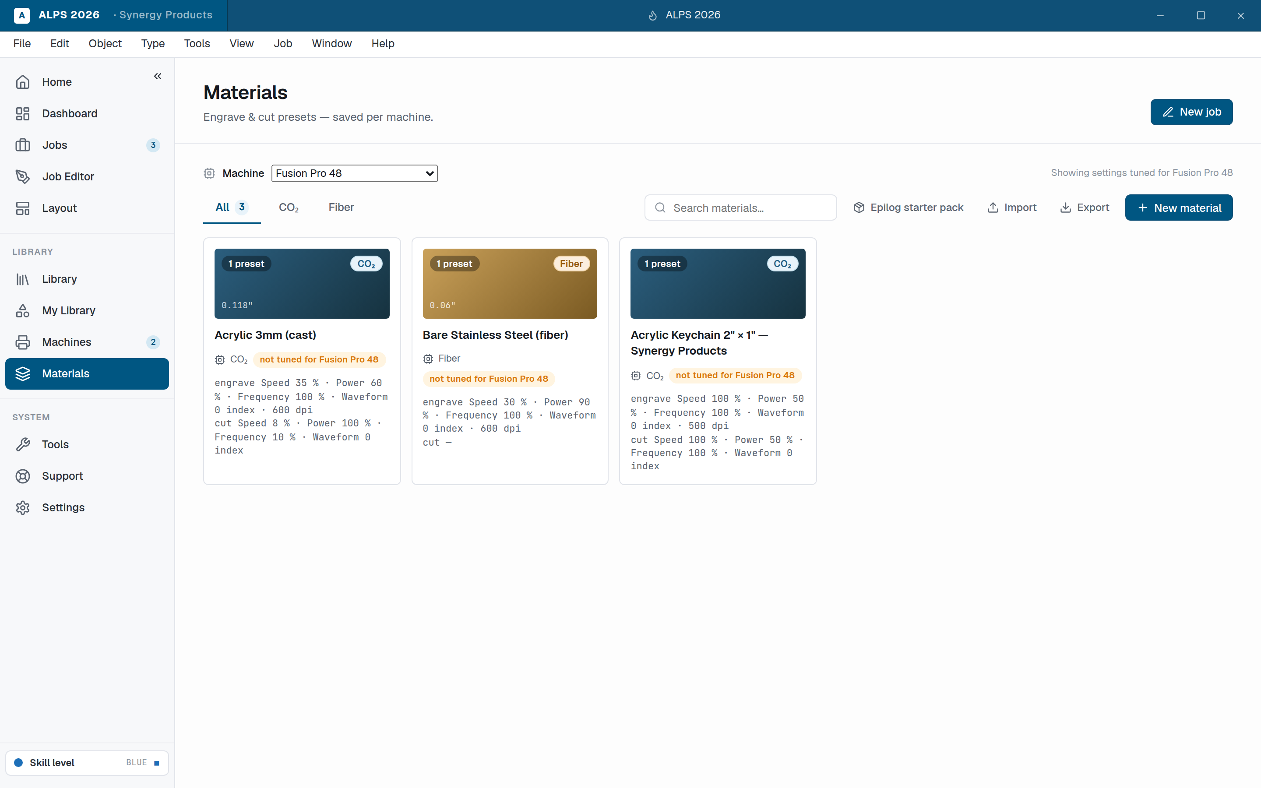The image size is (1261, 788).
Task: Switch to the Fiber filter tab
Action: 342,208
